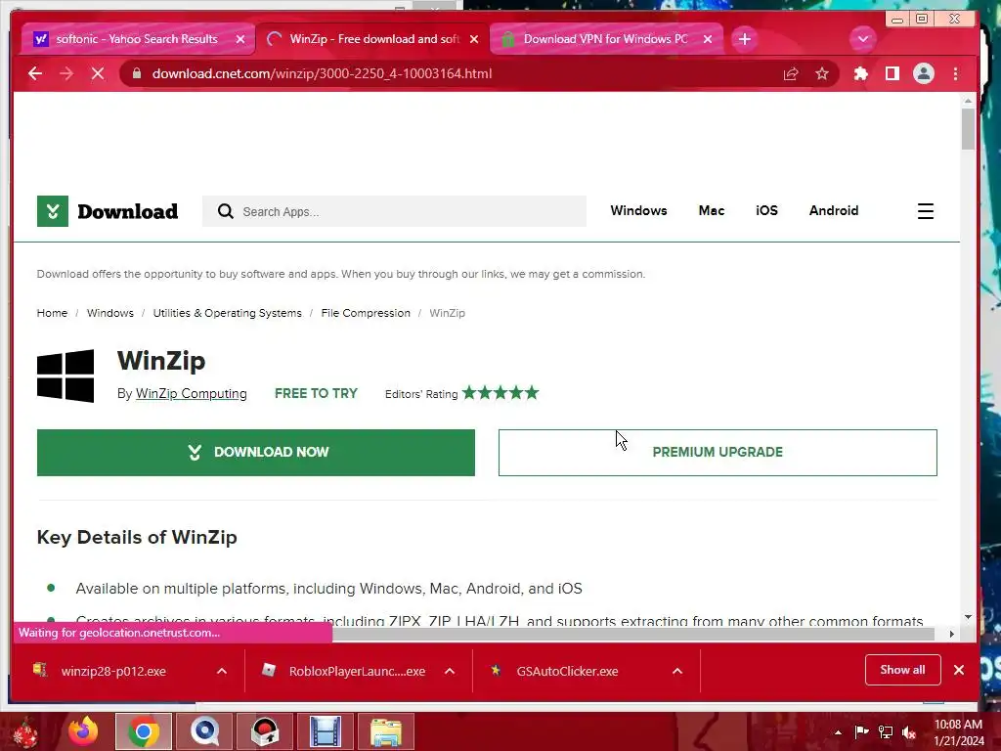The height and width of the screenshot is (751, 1001).
Task: Click the green Download site logo
Action: [x=108, y=211]
